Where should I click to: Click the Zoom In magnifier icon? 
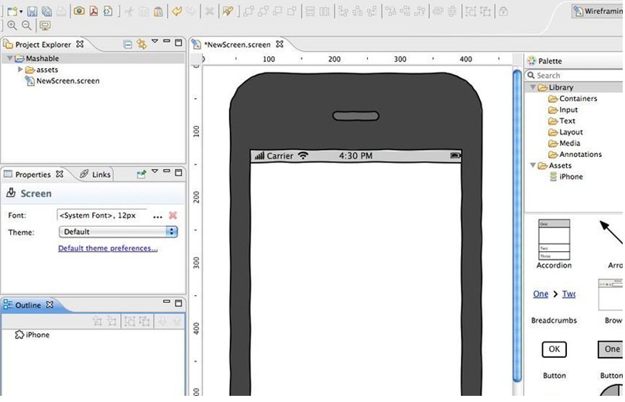click(x=12, y=26)
